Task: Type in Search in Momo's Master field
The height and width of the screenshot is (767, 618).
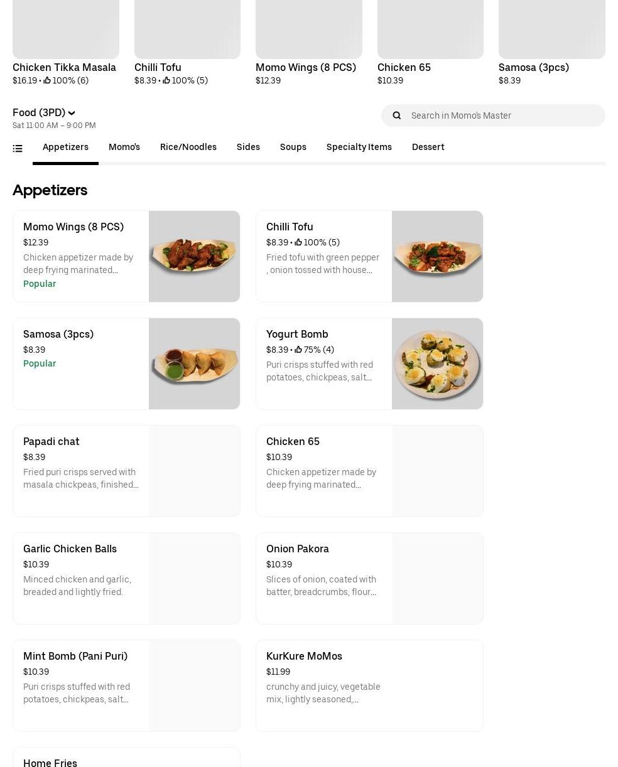Action: pos(502,115)
